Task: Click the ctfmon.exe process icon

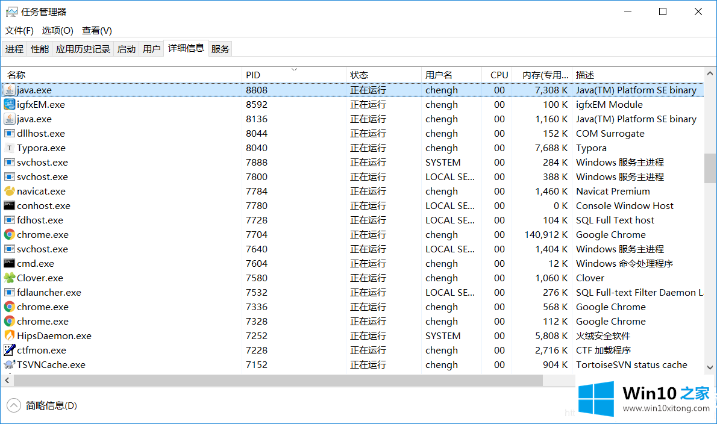Action: (x=9, y=350)
